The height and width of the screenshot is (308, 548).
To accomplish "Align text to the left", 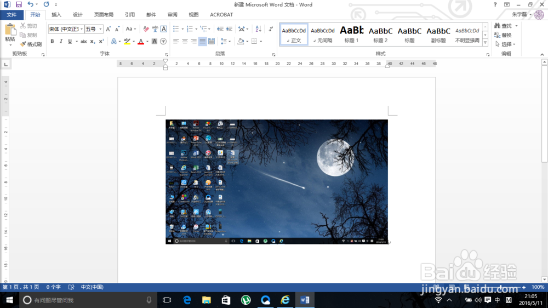I will [176, 41].
